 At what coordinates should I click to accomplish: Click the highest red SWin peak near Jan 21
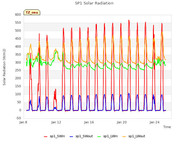129,20
